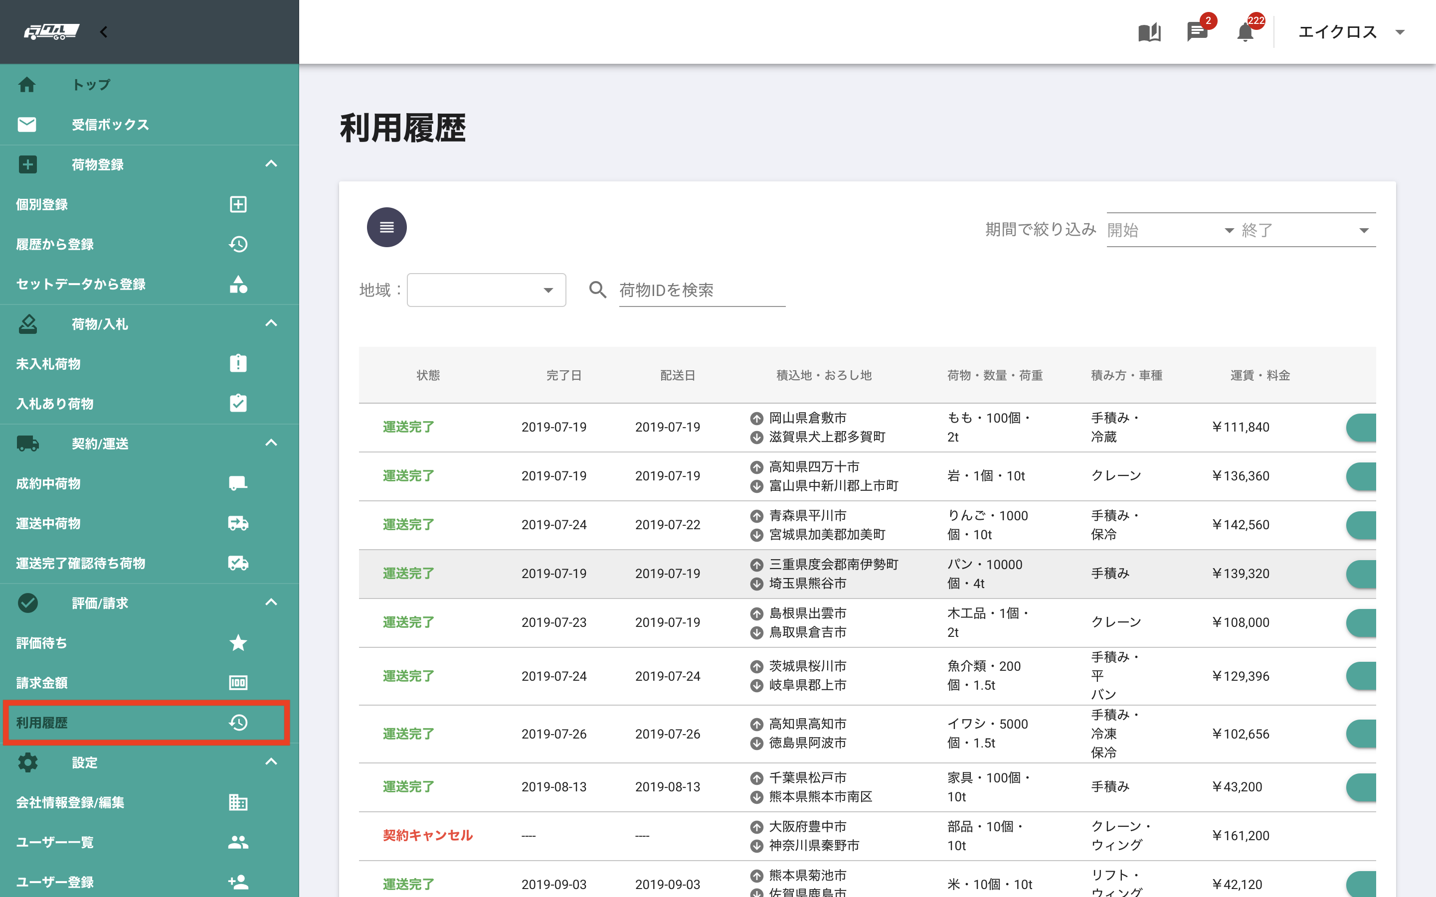Click the 利用履歴 page title
The image size is (1436, 897).
(402, 128)
